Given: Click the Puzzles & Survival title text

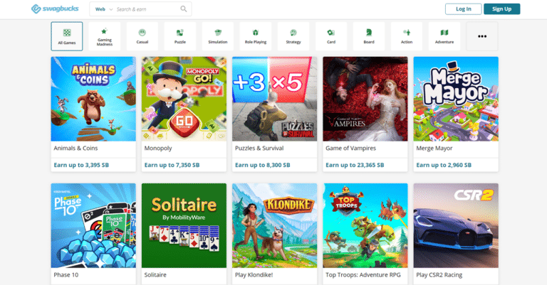Looking at the screenshot, I should [x=259, y=149].
